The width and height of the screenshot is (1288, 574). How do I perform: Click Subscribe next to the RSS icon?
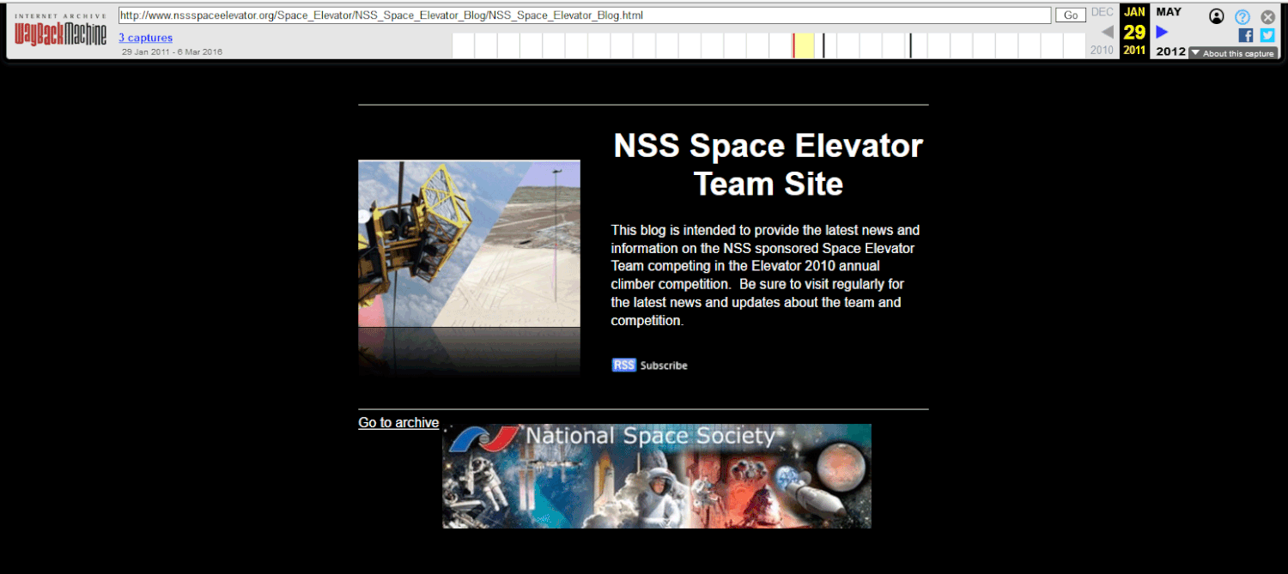pos(663,365)
